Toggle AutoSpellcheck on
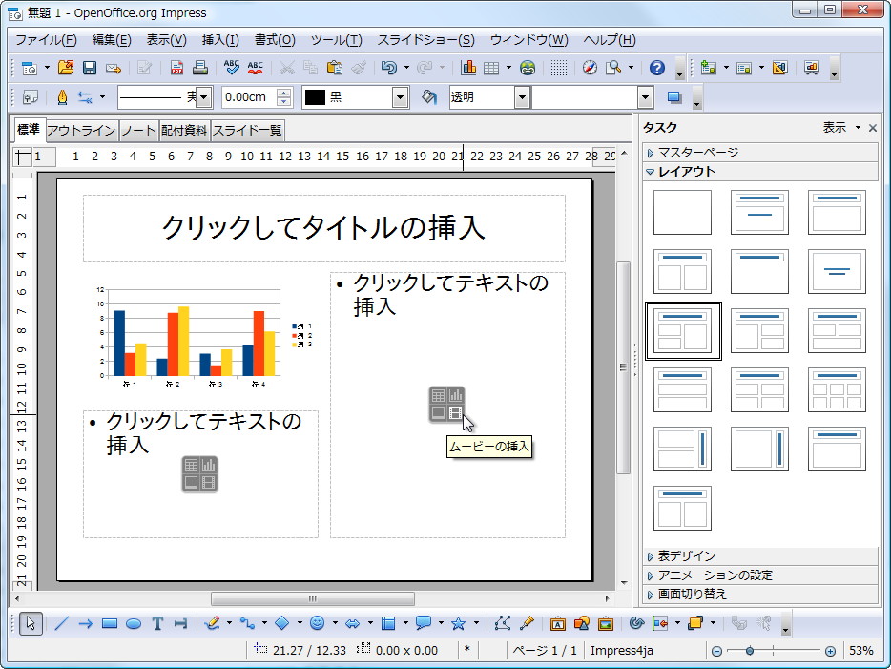Viewport: 891px width, 669px height. [258, 68]
